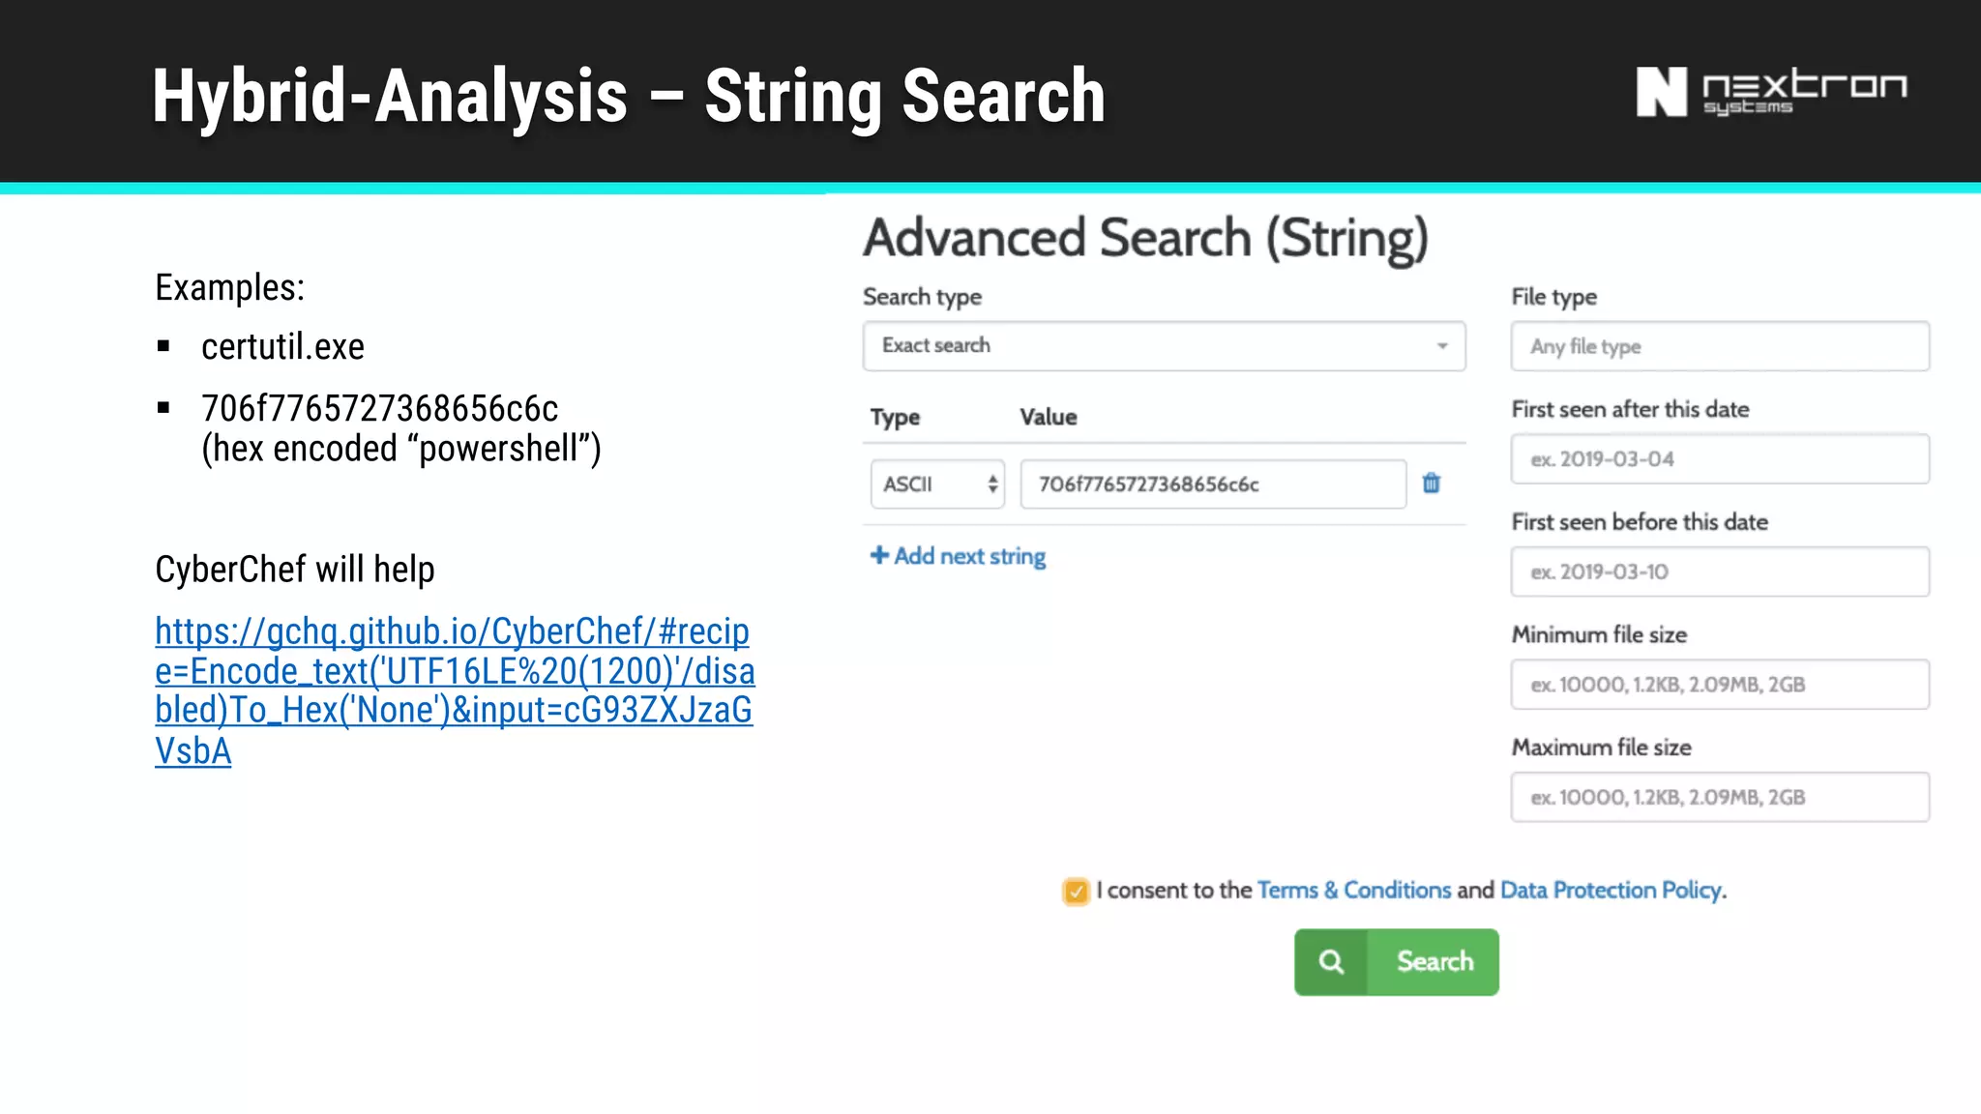This screenshot has height=1114, width=1981.
Task: Click the First seen before this date field
Action: [x=1720, y=572]
